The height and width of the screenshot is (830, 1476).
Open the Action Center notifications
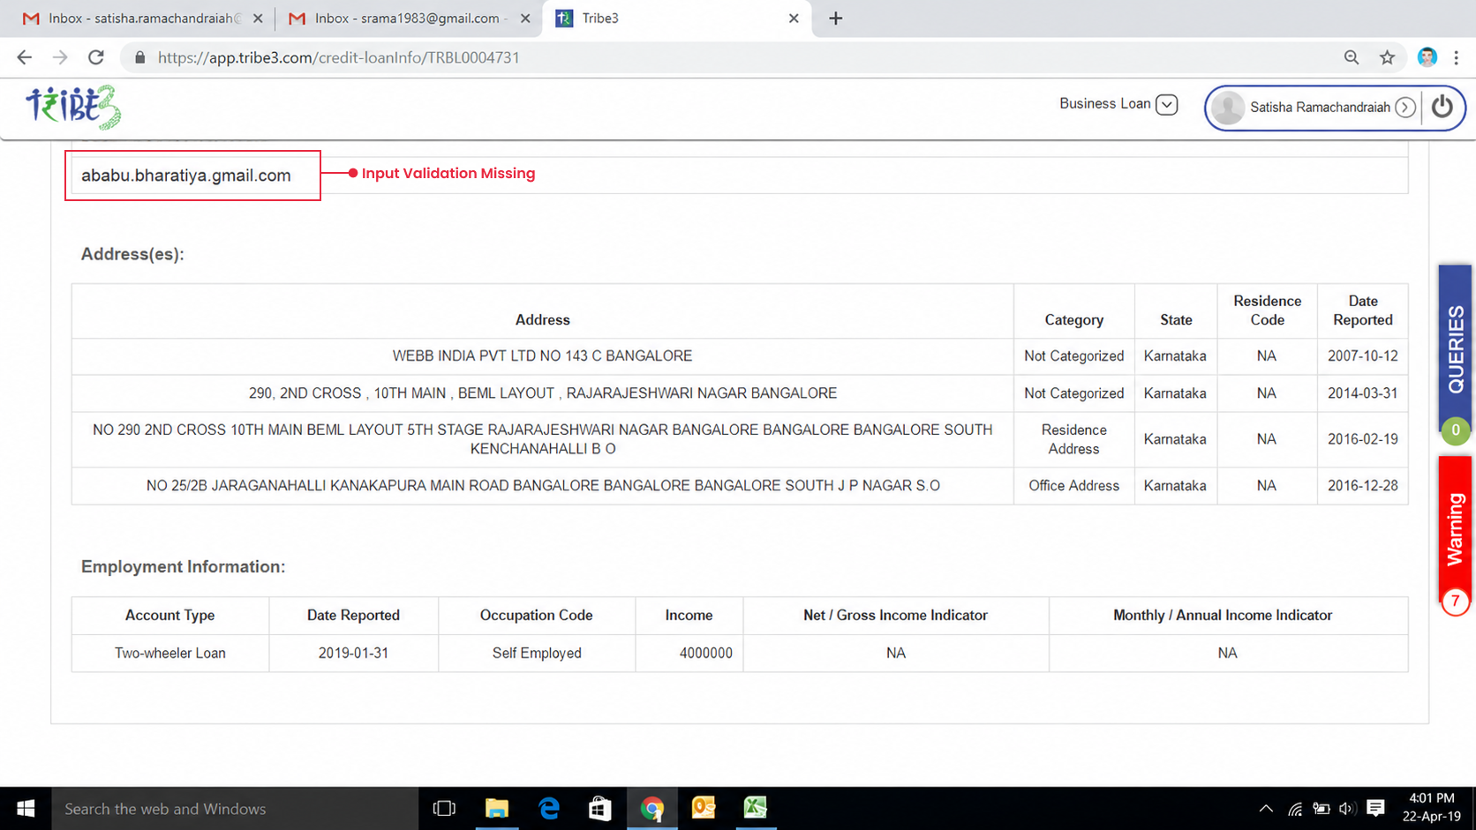click(x=1375, y=808)
